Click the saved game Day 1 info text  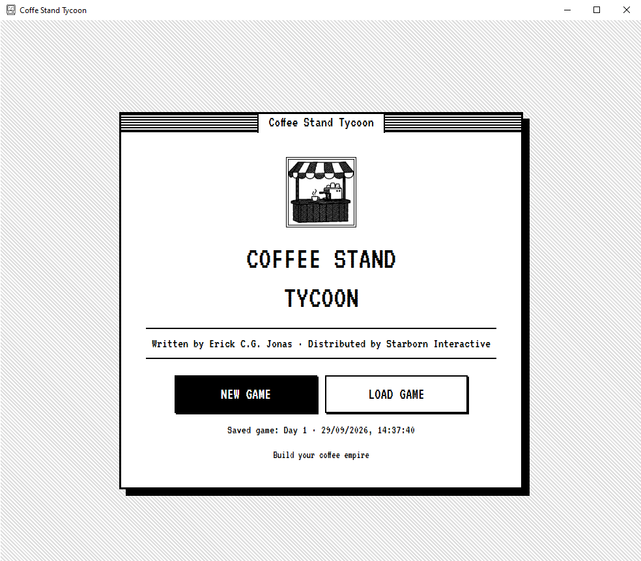(321, 430)
